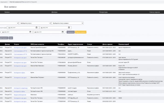Viewport: 164px width, 103px height.
Task: Click client name 'Иванов Сергей Викторович'
Action: pos(39,48)
